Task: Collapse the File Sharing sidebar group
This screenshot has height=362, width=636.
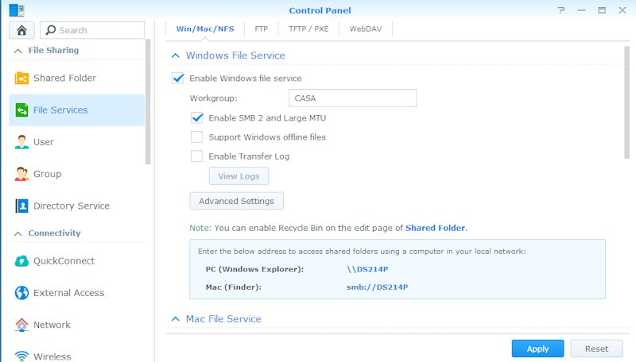Action: click(17, 51)
